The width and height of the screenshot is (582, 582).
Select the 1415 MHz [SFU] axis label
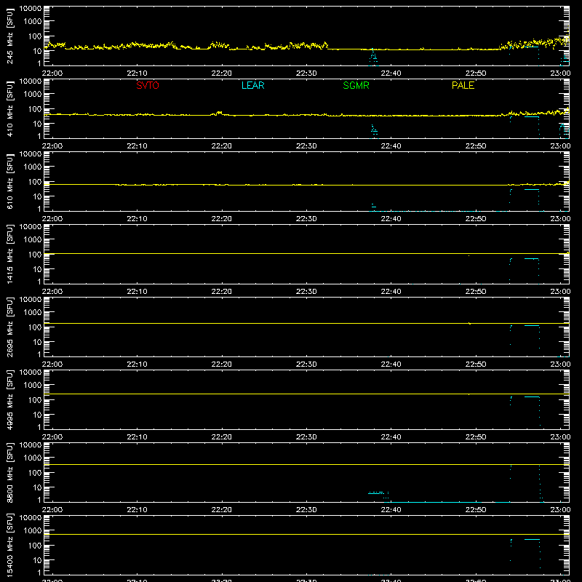coord(9,254)
